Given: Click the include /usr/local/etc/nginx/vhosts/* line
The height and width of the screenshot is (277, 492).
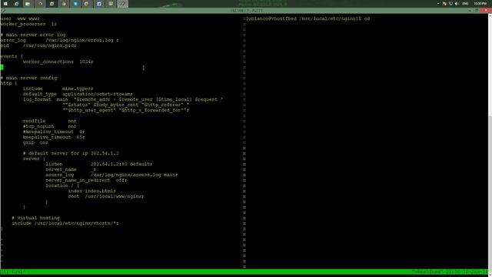Looking at the screenshot, I should pyautogui.click(x=65, y=223).
